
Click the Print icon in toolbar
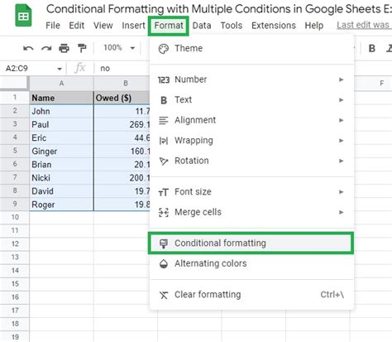tap(64, 48)
